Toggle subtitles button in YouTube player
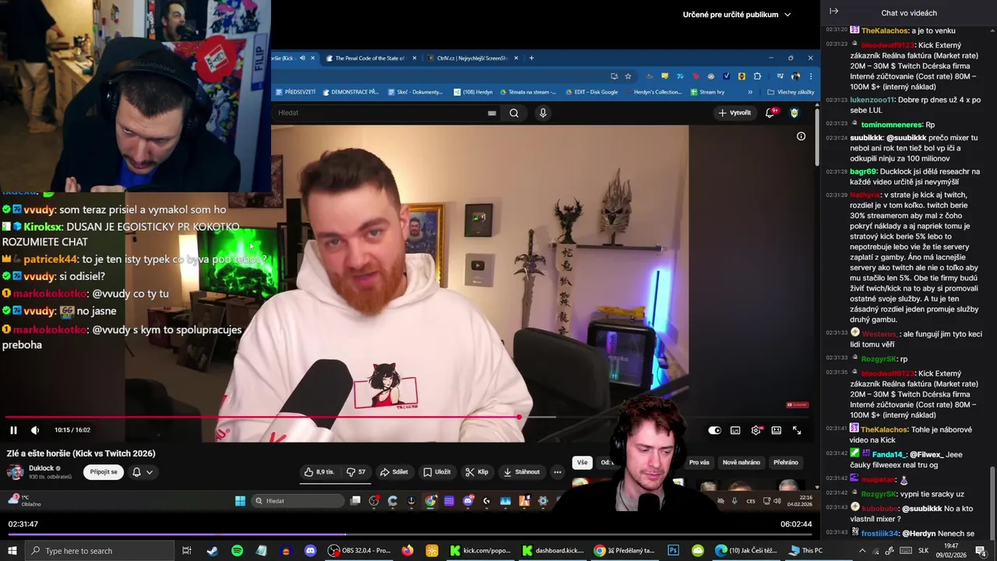 pos(735,430)
